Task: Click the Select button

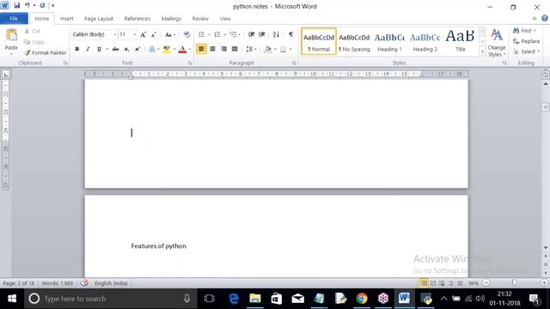Action: [526, 51]
